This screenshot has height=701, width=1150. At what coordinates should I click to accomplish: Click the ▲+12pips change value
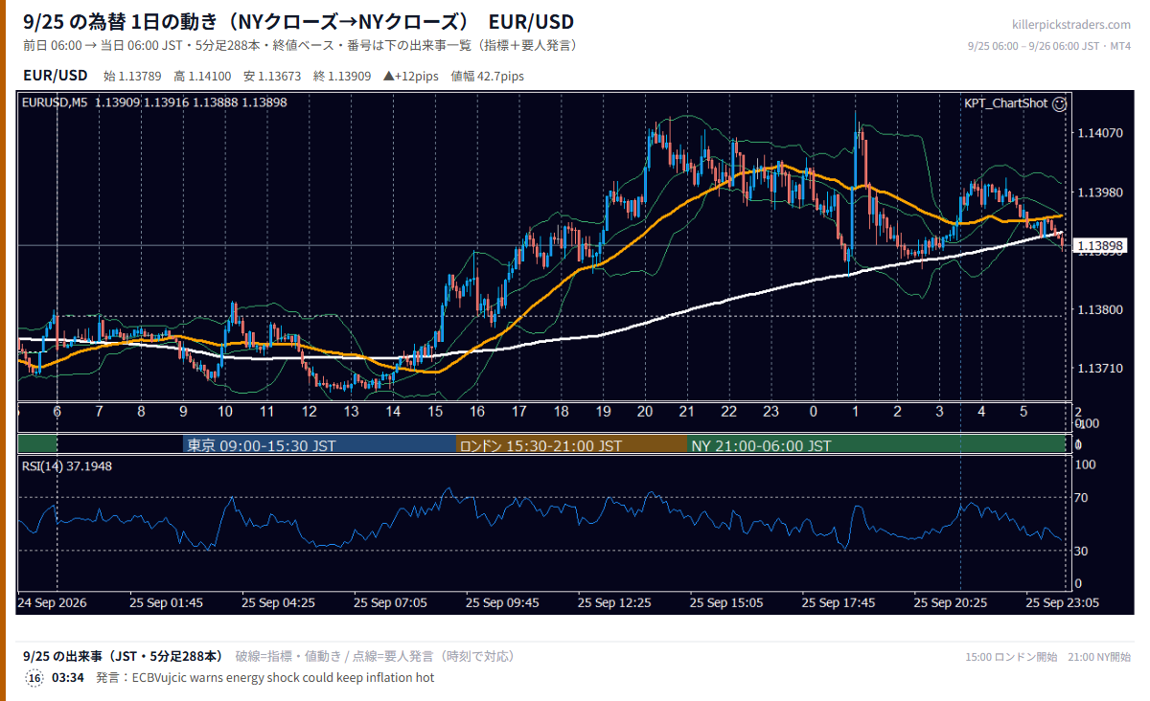410,76
